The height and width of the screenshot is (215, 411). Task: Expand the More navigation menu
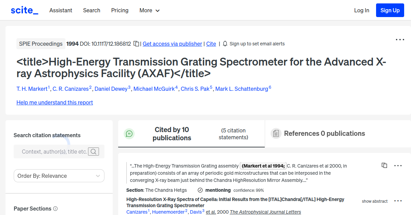click(149, 10)
